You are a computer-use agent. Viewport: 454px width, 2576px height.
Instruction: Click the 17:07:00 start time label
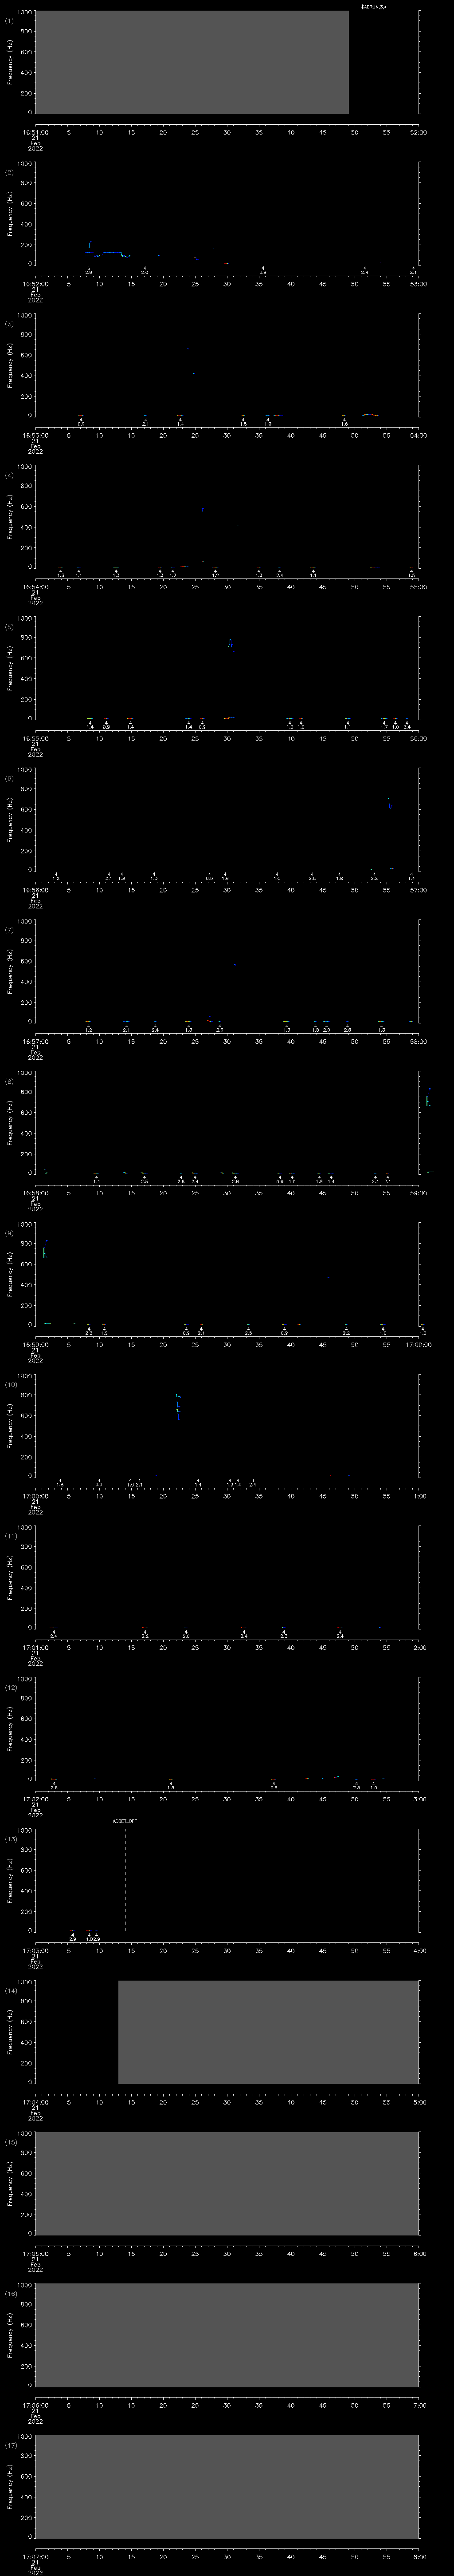35,2556
